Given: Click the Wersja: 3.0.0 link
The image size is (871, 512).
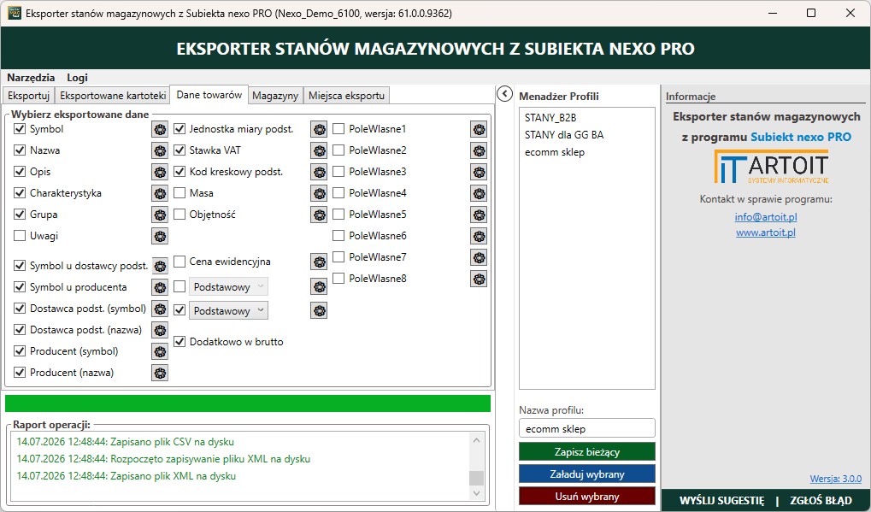Looking at the screenshot, I should tap(835, 479).
